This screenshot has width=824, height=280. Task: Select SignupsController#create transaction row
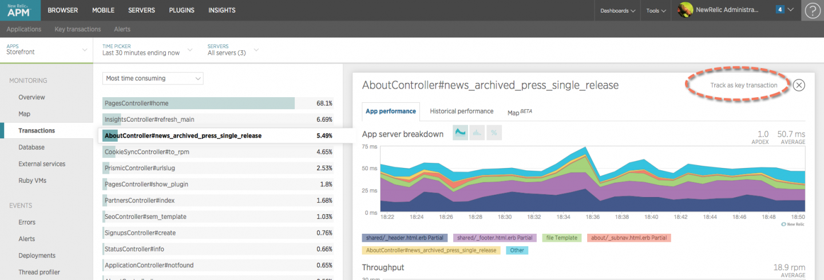click(218, 233)
